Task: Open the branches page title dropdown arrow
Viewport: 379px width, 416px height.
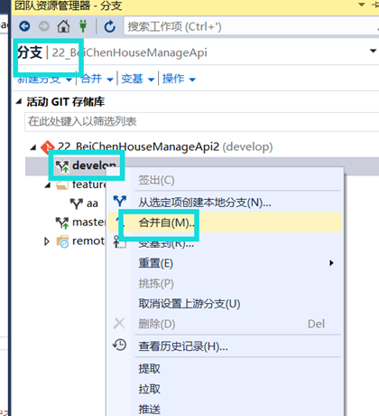Action: pos(373,51)
